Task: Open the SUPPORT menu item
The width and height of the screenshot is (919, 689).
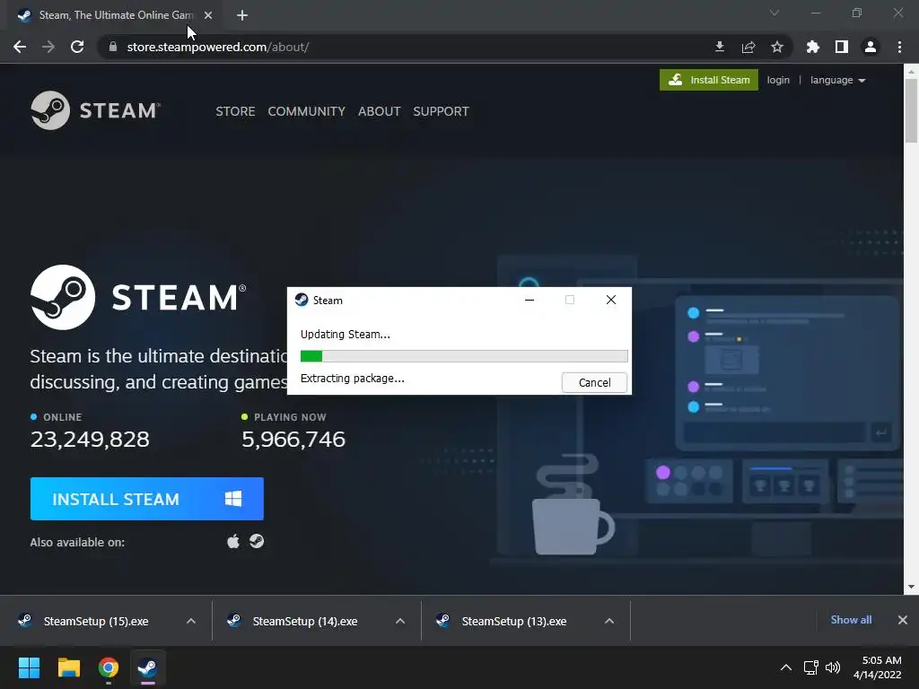Action: click(441, 111)
